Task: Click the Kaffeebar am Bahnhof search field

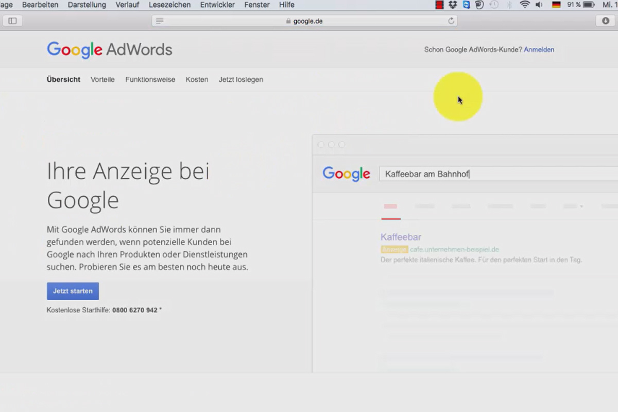Action: [x=499, y=174]
